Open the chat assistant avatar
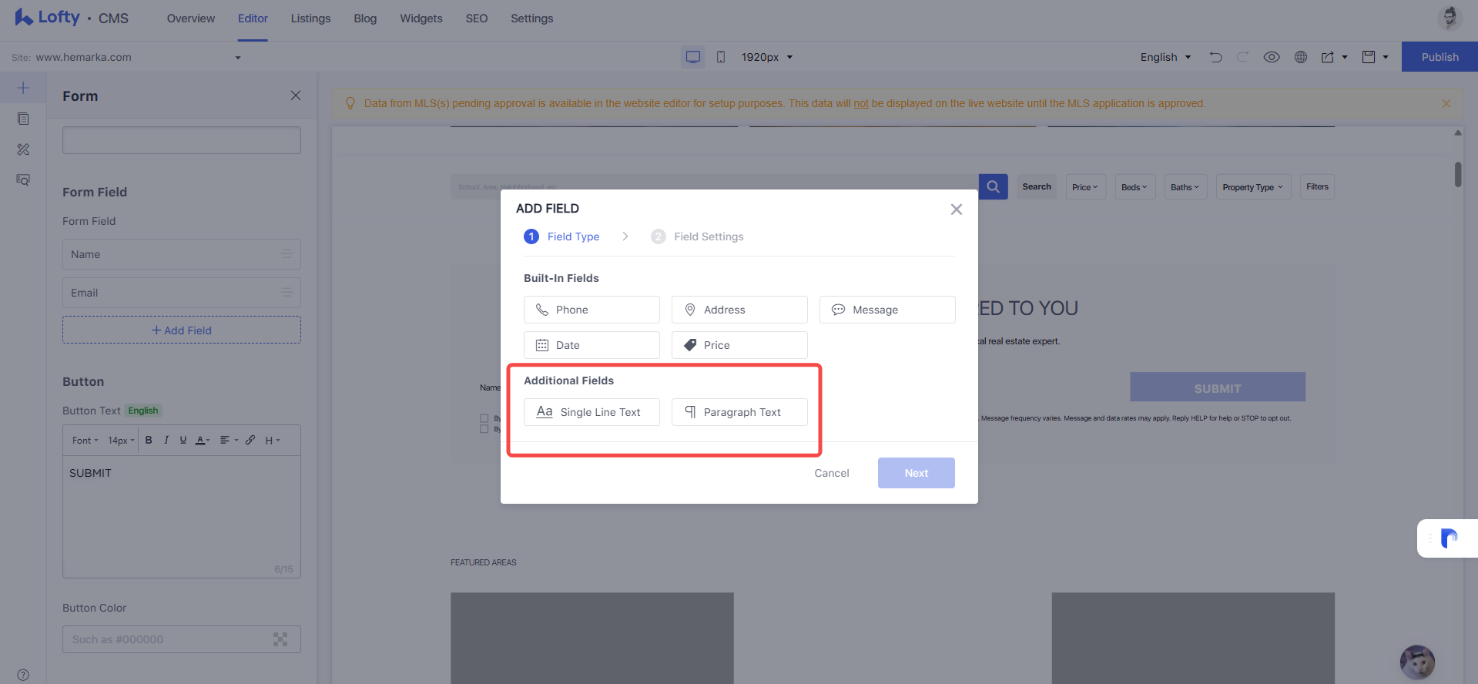 pos(1417,662)
